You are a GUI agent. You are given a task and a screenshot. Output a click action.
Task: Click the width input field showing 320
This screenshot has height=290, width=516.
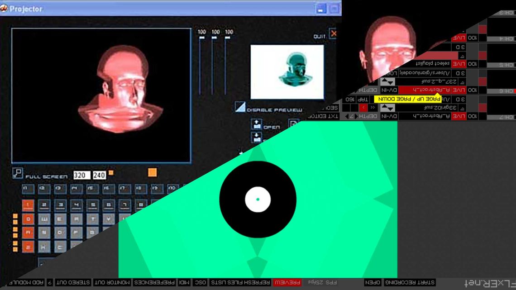[81, 175]
